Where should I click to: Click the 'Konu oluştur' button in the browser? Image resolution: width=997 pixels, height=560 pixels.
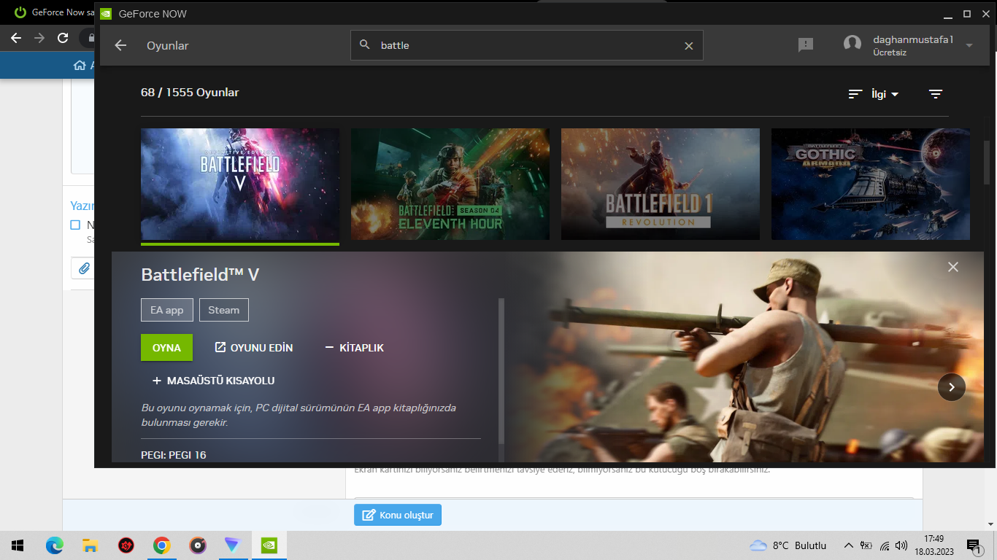[x=398, y=515]
